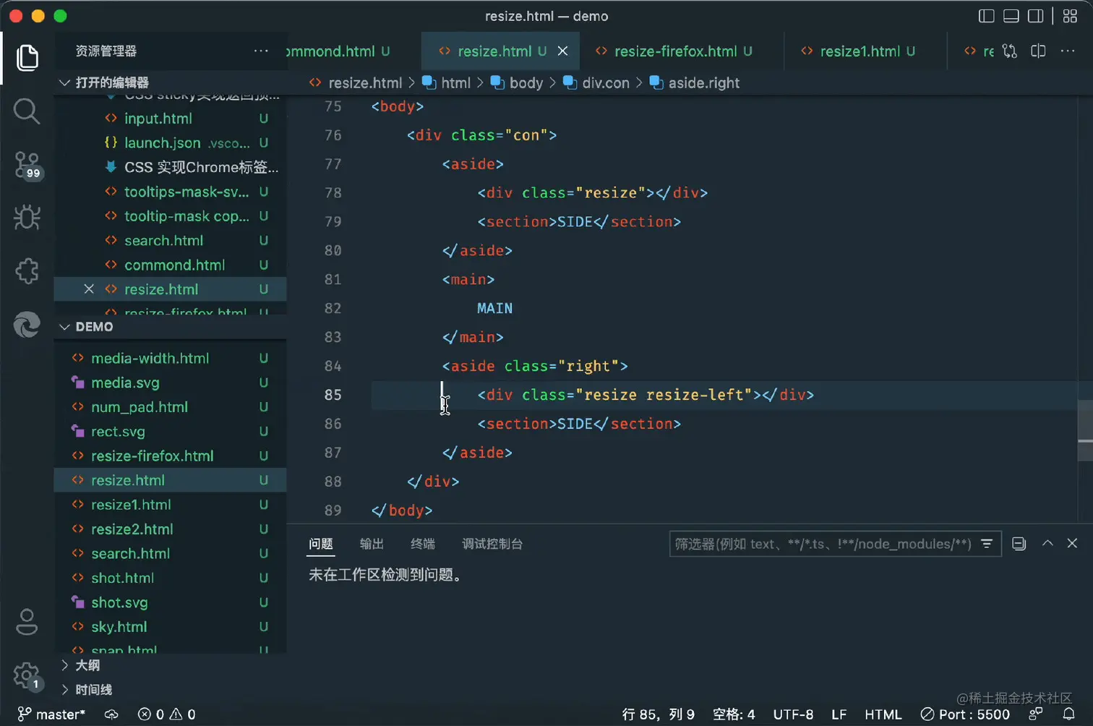Open the Run and Debug view

pyautogui.click(x=27, y=217)
